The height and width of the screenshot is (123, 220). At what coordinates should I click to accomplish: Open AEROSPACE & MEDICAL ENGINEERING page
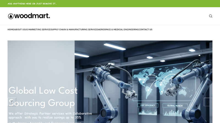tap(119, 30)
